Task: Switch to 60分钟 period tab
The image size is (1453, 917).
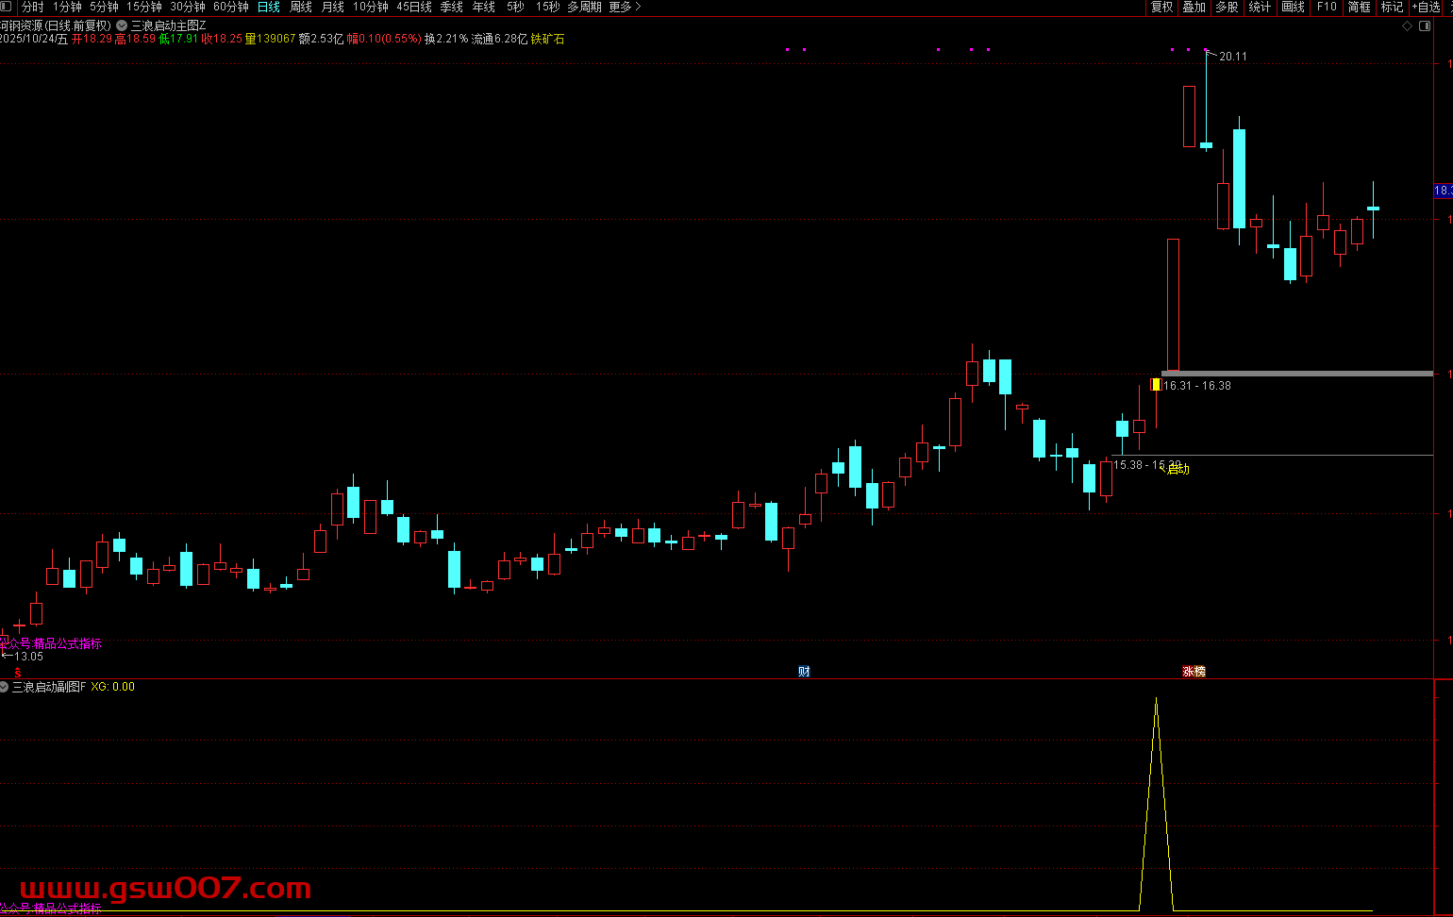Action: click(230, 7)
